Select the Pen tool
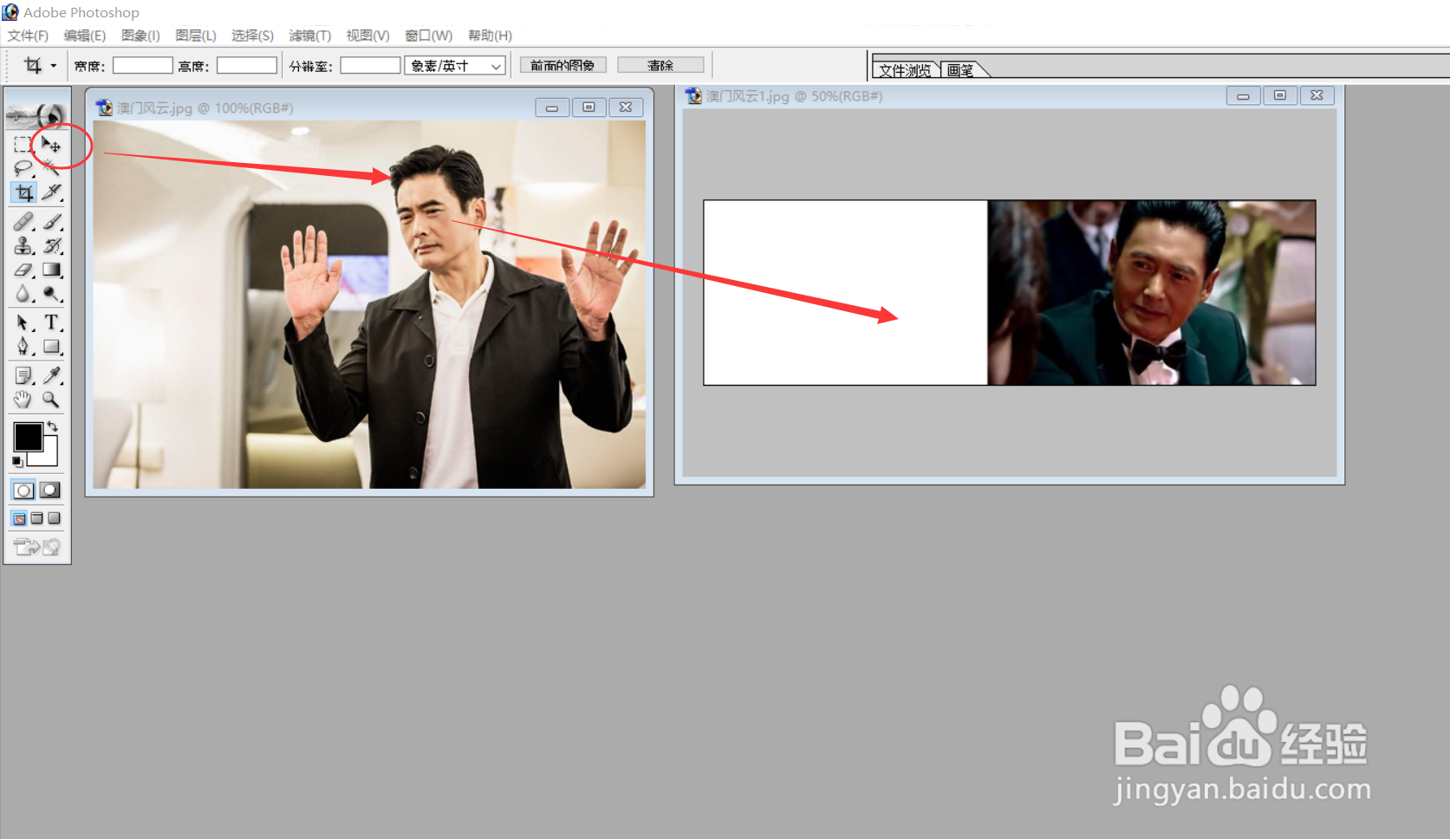1450x839 pixels. 23,347
